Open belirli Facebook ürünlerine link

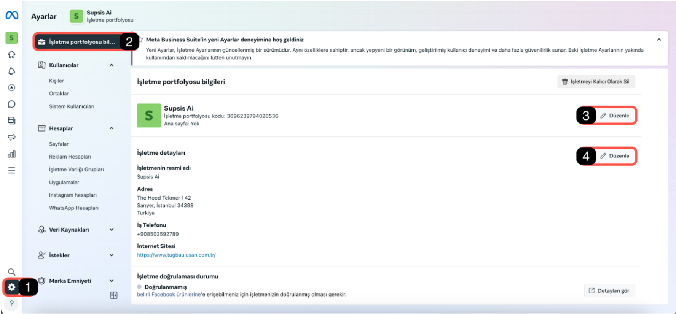[169, 295]
